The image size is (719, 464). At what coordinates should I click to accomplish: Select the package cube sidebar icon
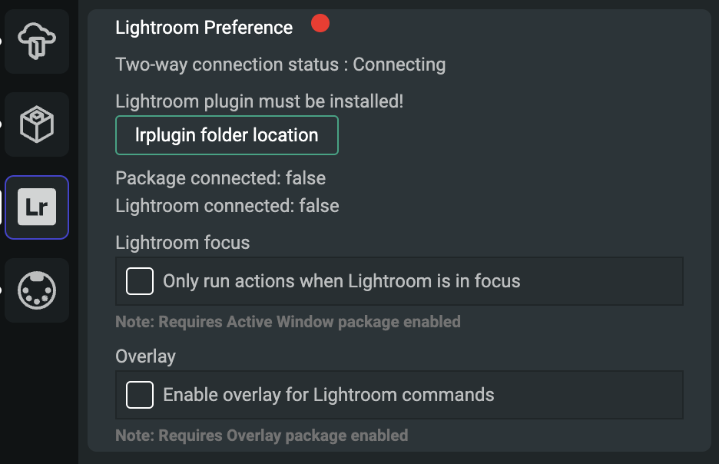point(37,124)
